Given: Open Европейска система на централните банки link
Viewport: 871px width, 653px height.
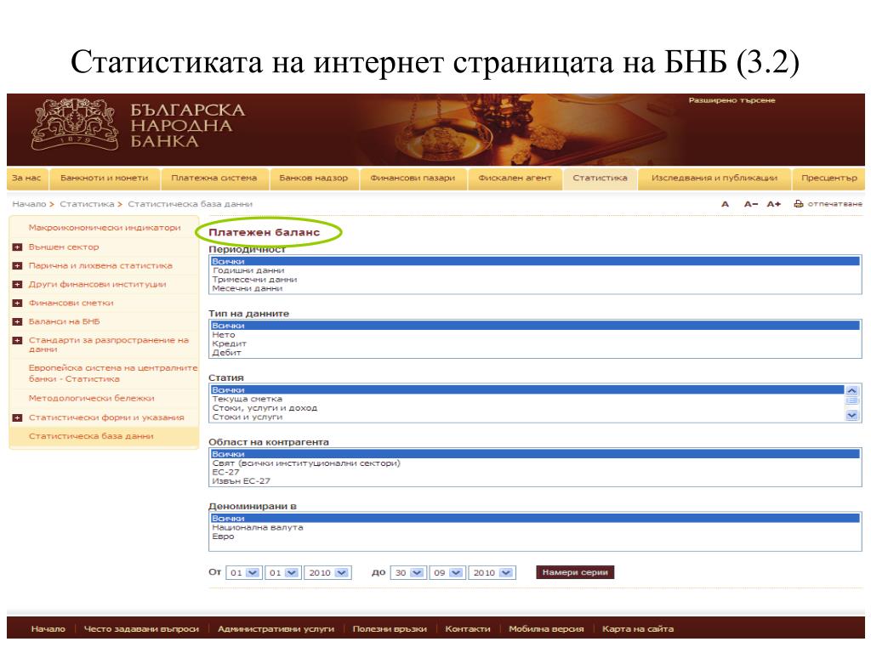Looking at the screenshot, I should tap(113, 373).
